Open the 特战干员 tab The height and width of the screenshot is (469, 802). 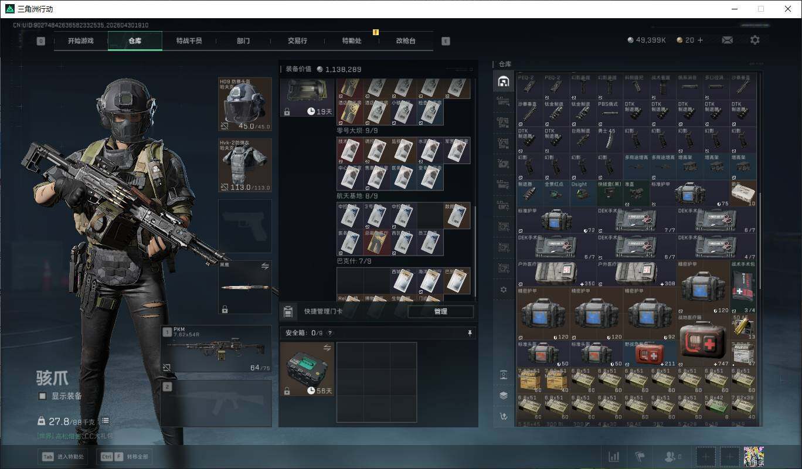(x=189, y=41)
